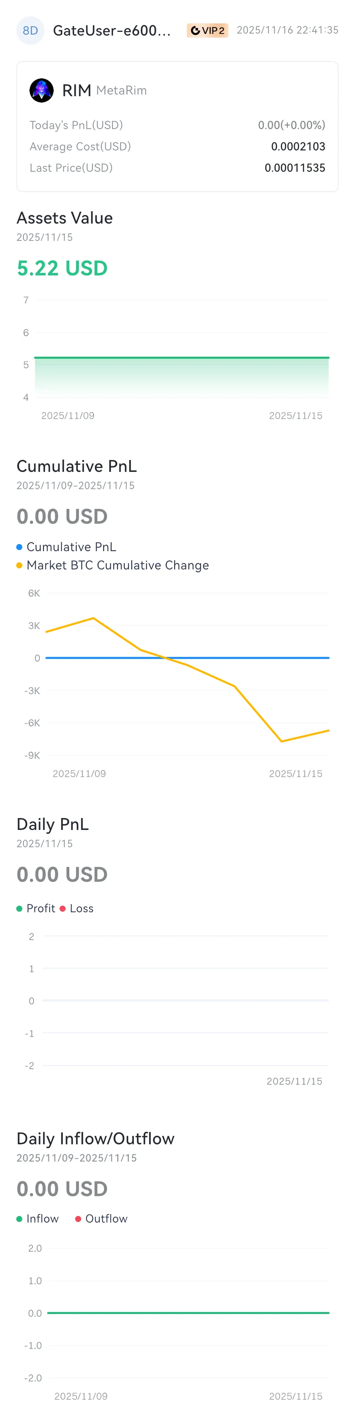Viewport: 355px width, 1417px height.
Task: Toggle the Profit legend item
Action: pyautogui.click(x=35, y=908)
